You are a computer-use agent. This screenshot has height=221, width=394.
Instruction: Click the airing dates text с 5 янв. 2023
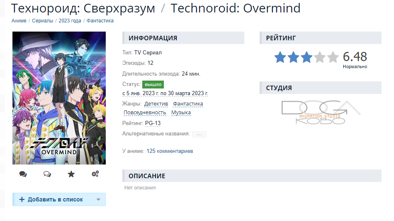pos(165,93)
